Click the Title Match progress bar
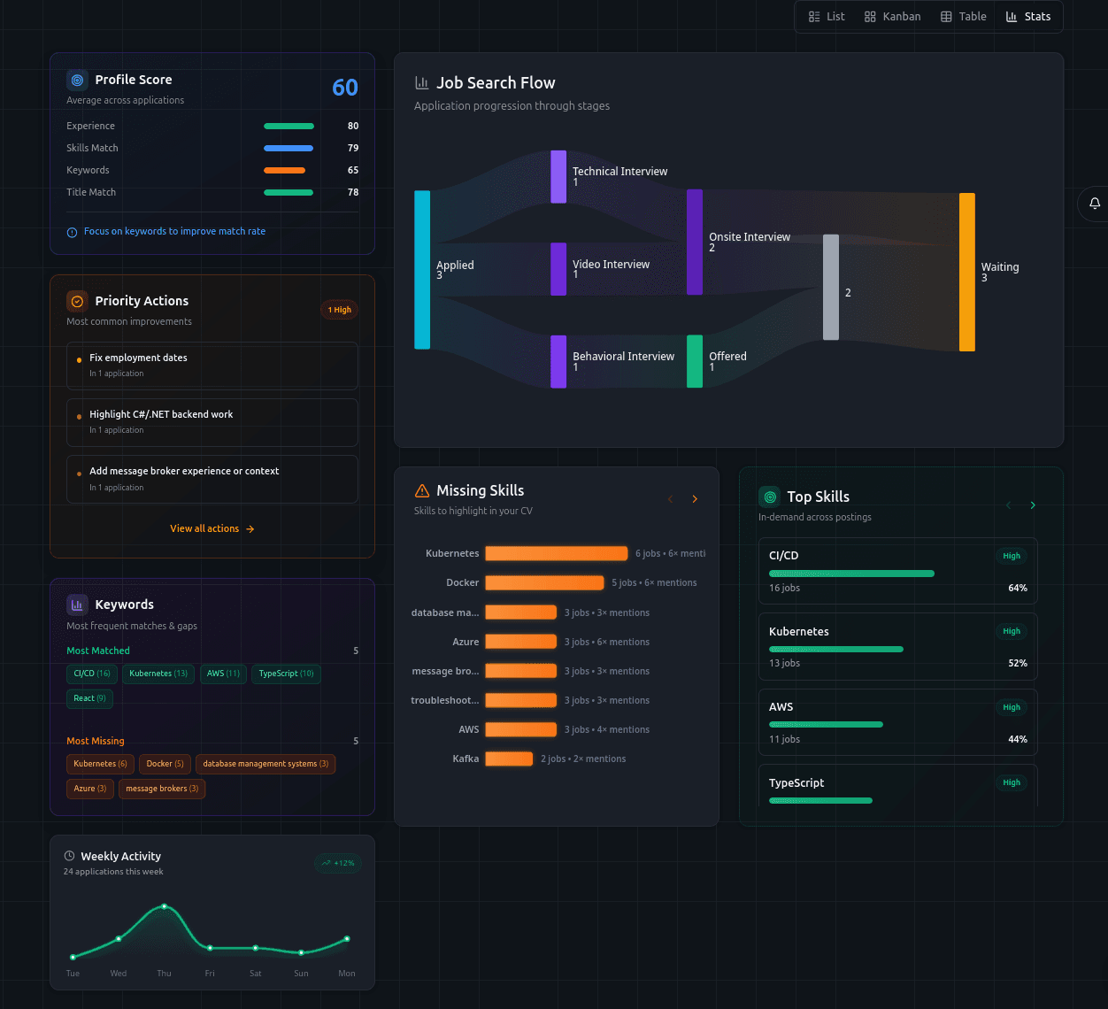 click(289, 192)
